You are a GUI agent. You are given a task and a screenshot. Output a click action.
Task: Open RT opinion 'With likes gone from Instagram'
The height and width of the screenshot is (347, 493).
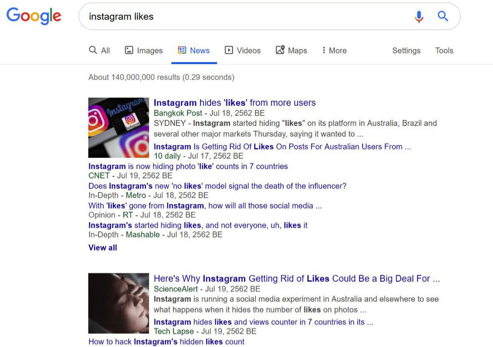tap(205, 206)
